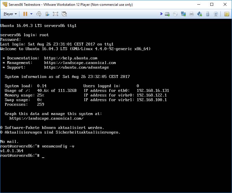Screen dimensions: 232x193
Task: Click the sound card icon
Action: (200, 14)
